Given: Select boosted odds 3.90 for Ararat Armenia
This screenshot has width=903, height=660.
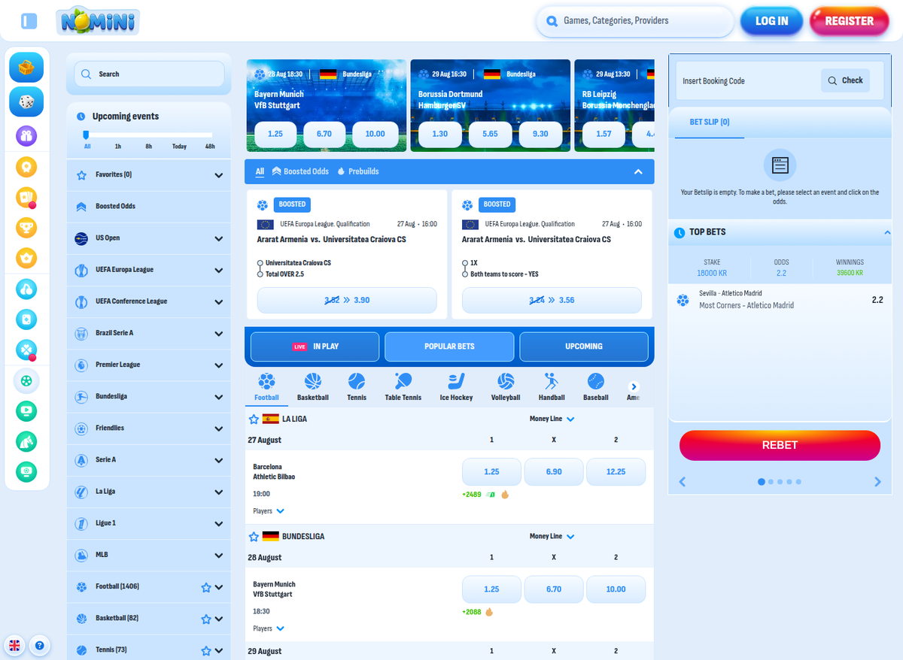Looking at the screenshot, I should click(347, 300).
